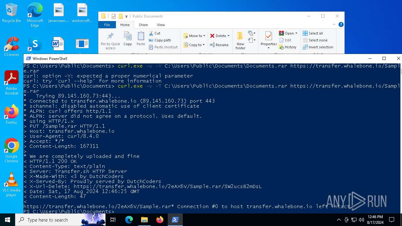
Task: Launch Firefox from desktop shortcut
Action: [12, 115]
